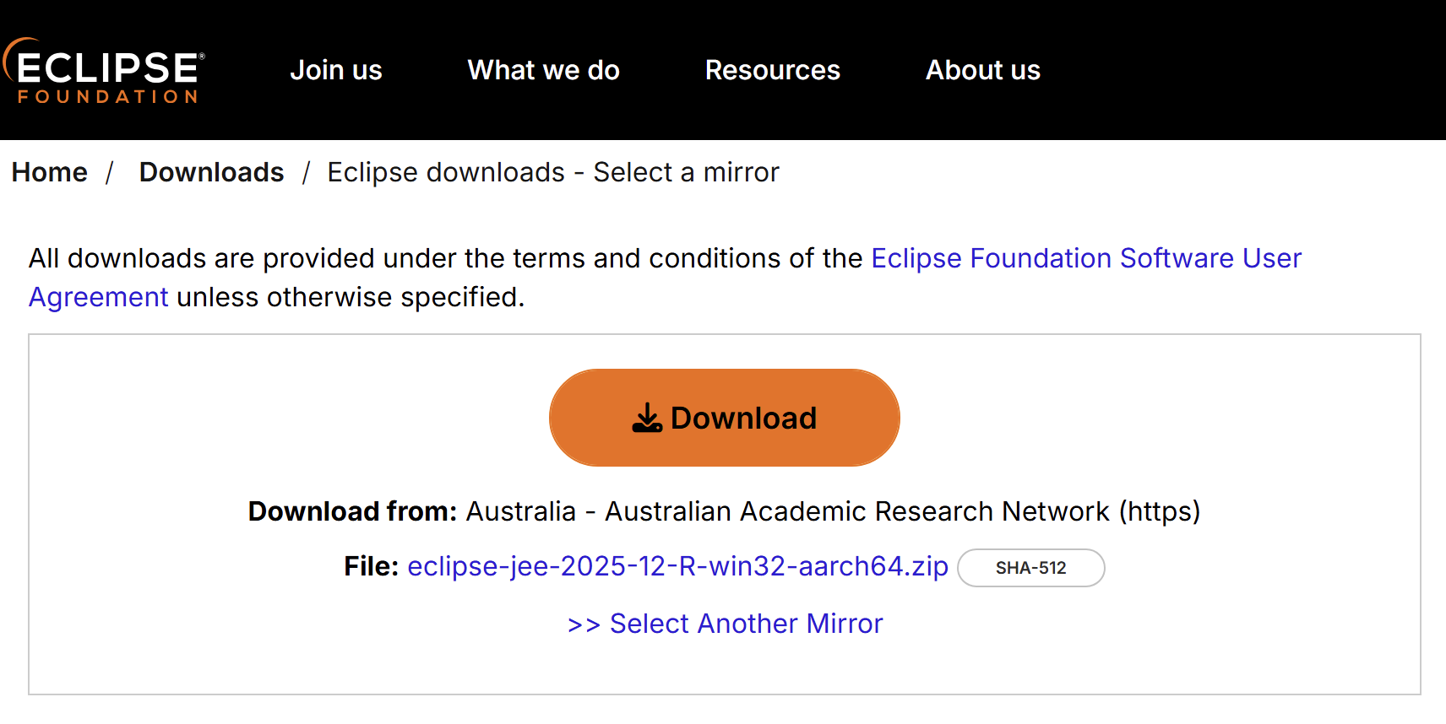
Task: Open the Join us menu
Action: [336, 70]
